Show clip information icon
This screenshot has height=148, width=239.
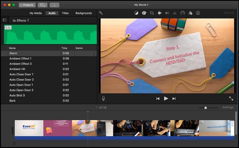coord(198,13)
